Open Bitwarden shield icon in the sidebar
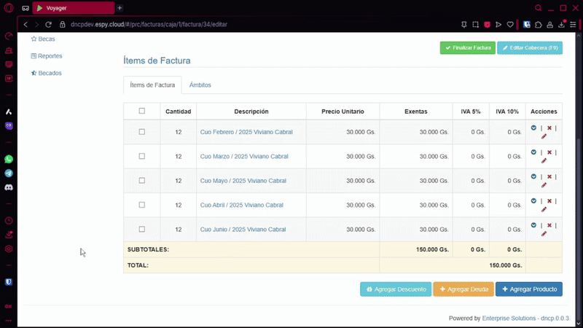The image size is (583, 328). pos(9,281)
